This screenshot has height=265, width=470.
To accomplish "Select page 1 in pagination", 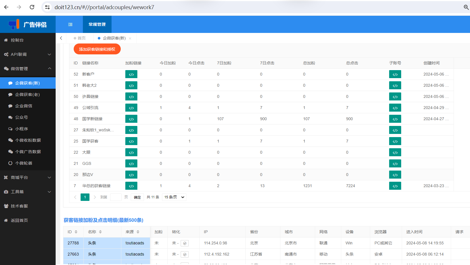I will point(85,197).
